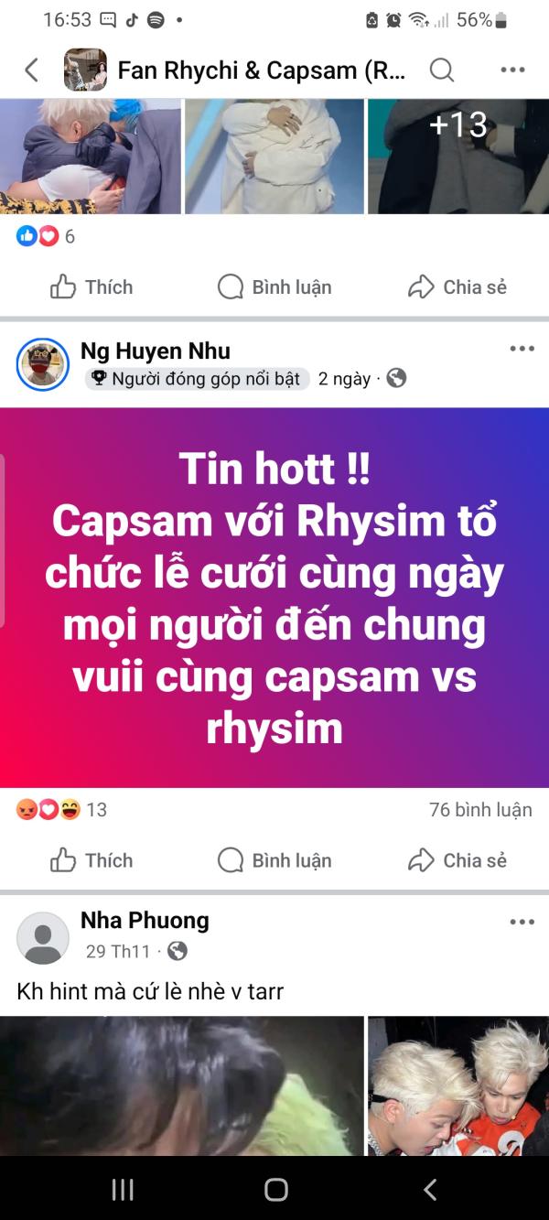Open Nha Phuong's profile avatar
549x1220 pixels.
tap(43, 938)
